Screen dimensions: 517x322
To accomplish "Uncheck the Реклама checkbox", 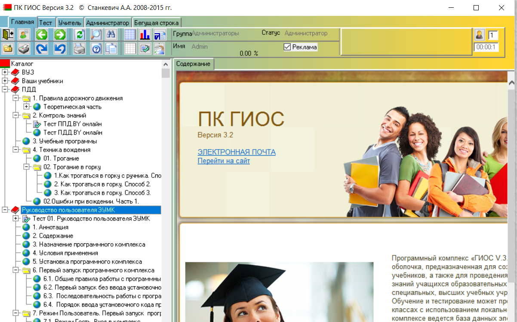I will [287, 47].
